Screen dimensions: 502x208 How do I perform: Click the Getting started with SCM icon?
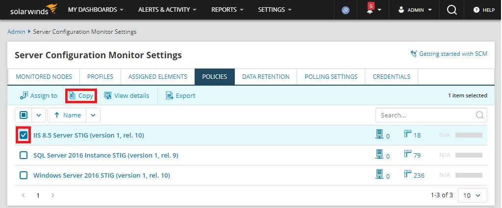pos(414,54)
